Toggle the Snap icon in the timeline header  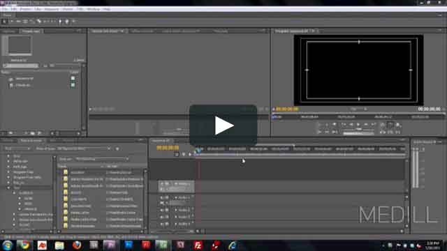(x=177, y=154)
